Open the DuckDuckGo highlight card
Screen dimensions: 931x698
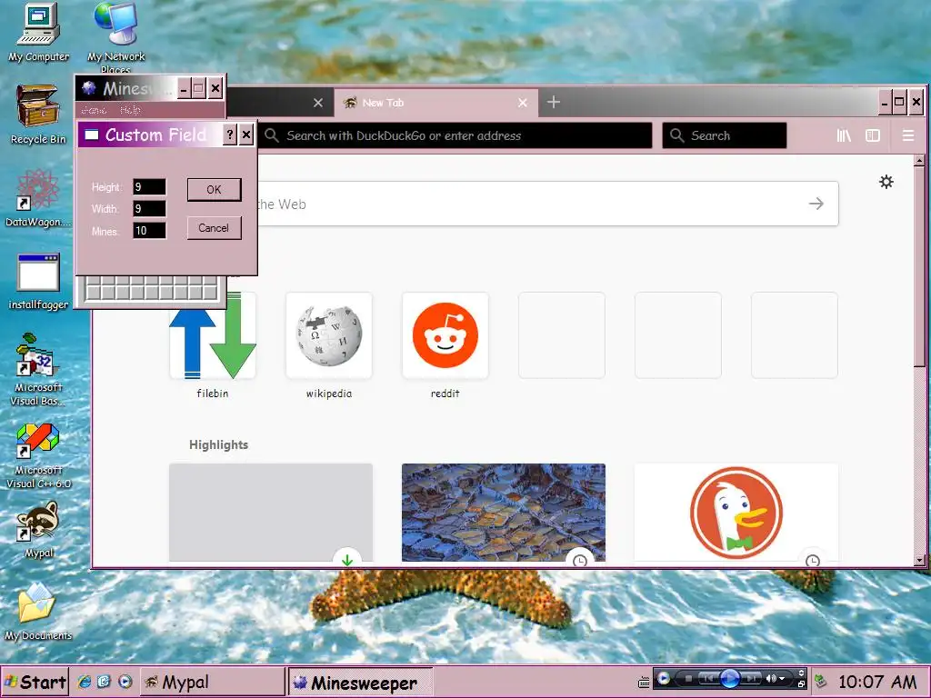pyautogui.click(x=736, y=513)
